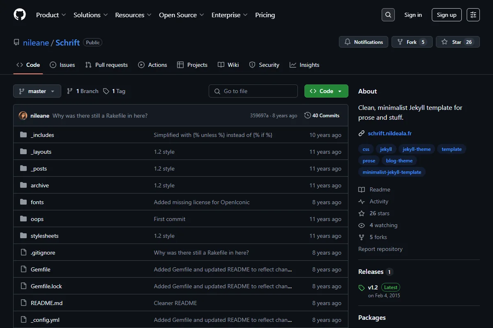The image size is (493, 328).
Task: Expand the master branch dropdown
Action: 37,91
